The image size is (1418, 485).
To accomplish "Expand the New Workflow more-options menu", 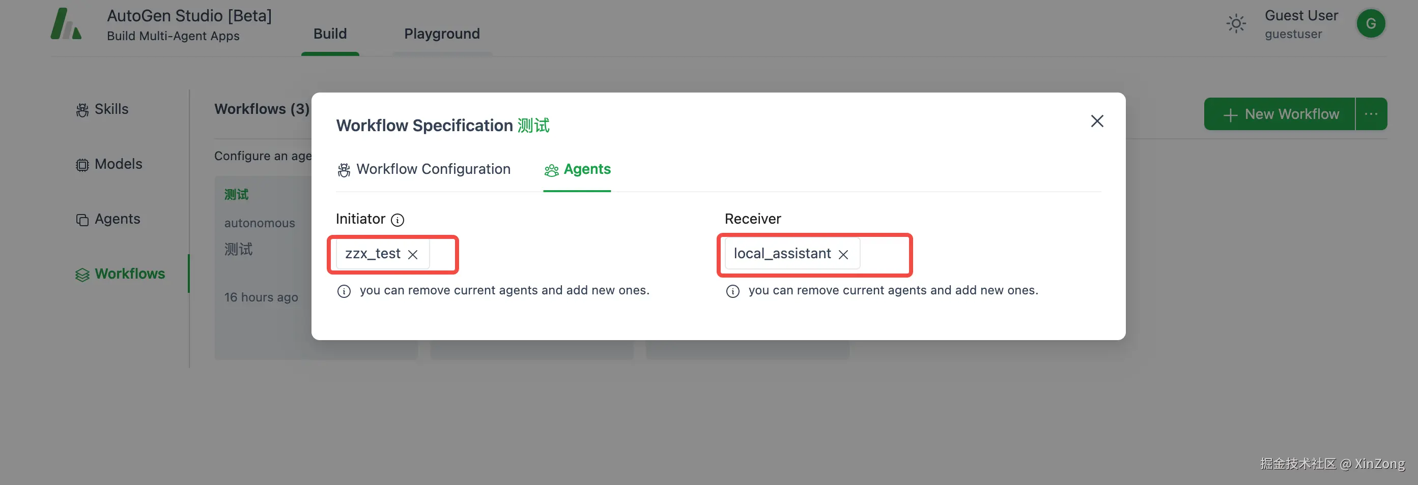I will pyautogui.click(x=1371, y=114).
